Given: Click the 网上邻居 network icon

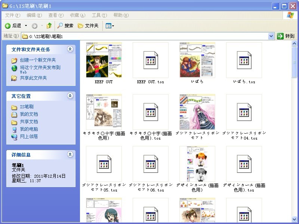Looking at the screenshot, I should [14, 137].
